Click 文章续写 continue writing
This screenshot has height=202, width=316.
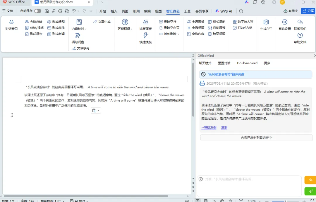(81, 48)
